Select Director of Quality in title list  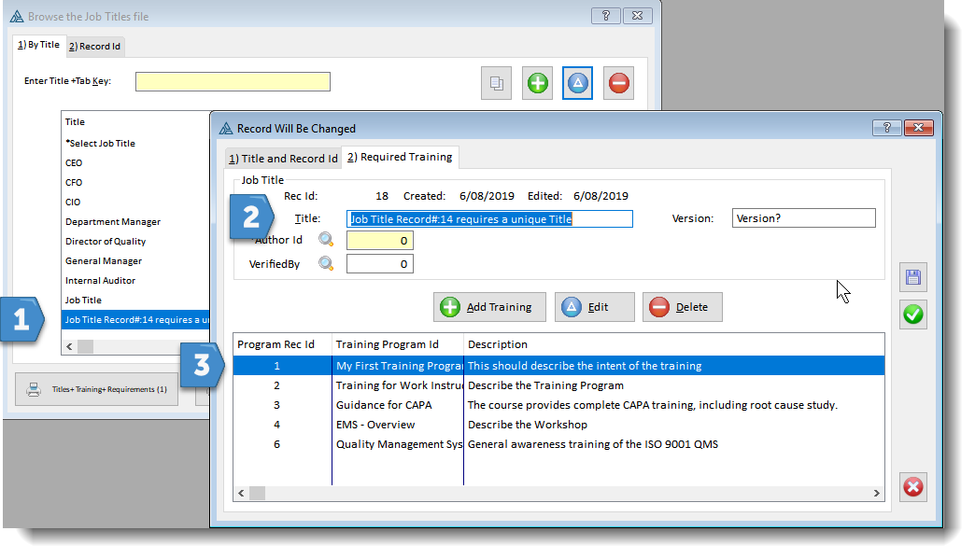tap(106, 242)
